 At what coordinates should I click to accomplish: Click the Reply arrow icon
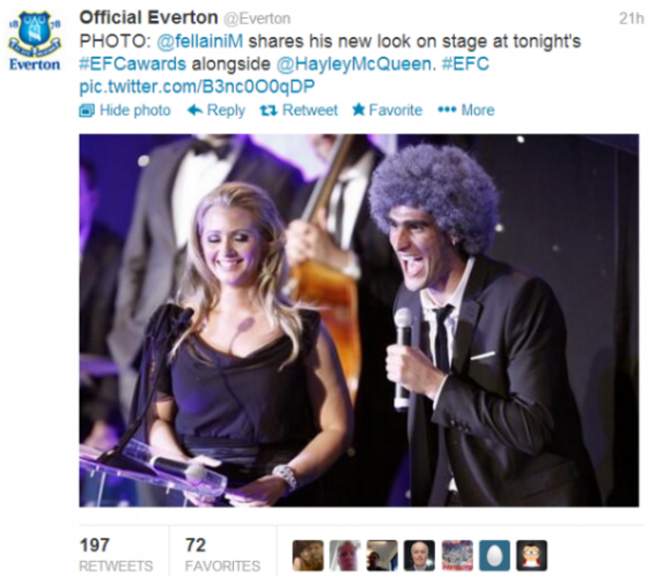pyautogui.click(x=195, y=110)
